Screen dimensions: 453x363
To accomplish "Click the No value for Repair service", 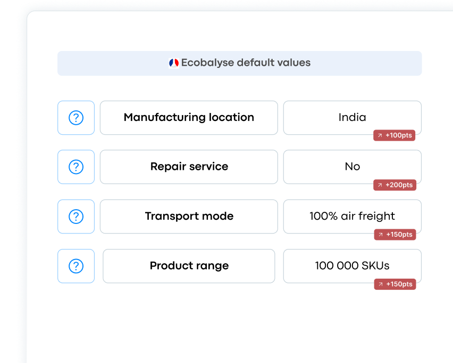I will click(352, 167).
